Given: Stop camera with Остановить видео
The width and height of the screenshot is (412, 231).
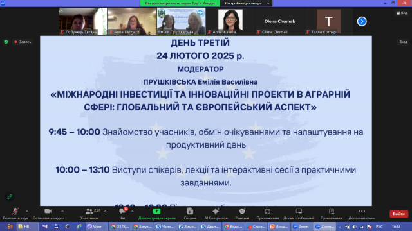Looking at the screenshot, I should (48, 214).
